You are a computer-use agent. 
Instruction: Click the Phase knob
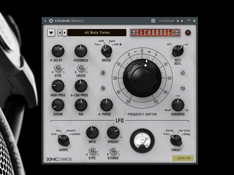pyautogui.click(x=106, y=105)
